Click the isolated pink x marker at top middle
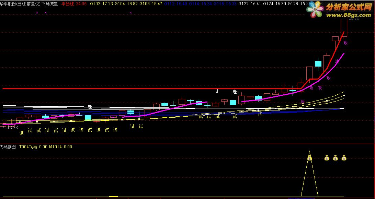Screen dimensions: 375x199 (131, 12)
